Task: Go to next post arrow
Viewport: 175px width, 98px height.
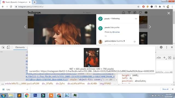Action: pos(150,27)
